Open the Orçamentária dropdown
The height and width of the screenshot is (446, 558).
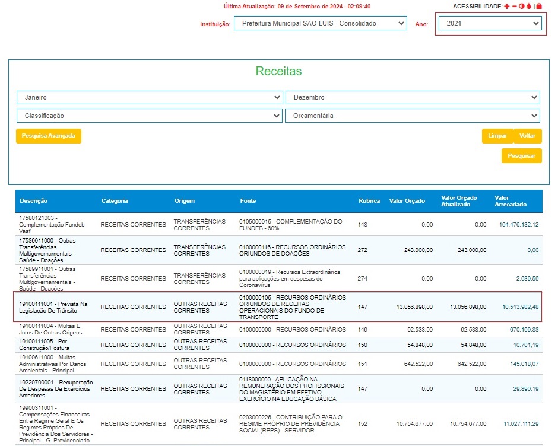pos(413,116)
